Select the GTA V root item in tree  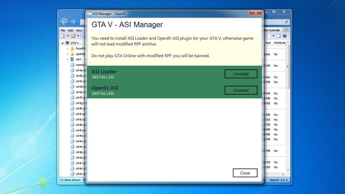pyautogui.click(x=74, y=43)
